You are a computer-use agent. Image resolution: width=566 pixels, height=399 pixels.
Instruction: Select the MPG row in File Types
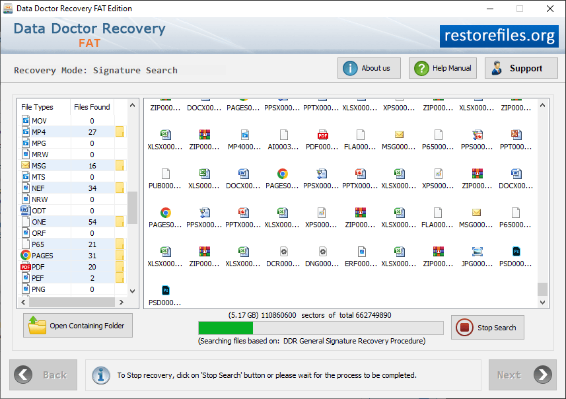click(72, 143)
